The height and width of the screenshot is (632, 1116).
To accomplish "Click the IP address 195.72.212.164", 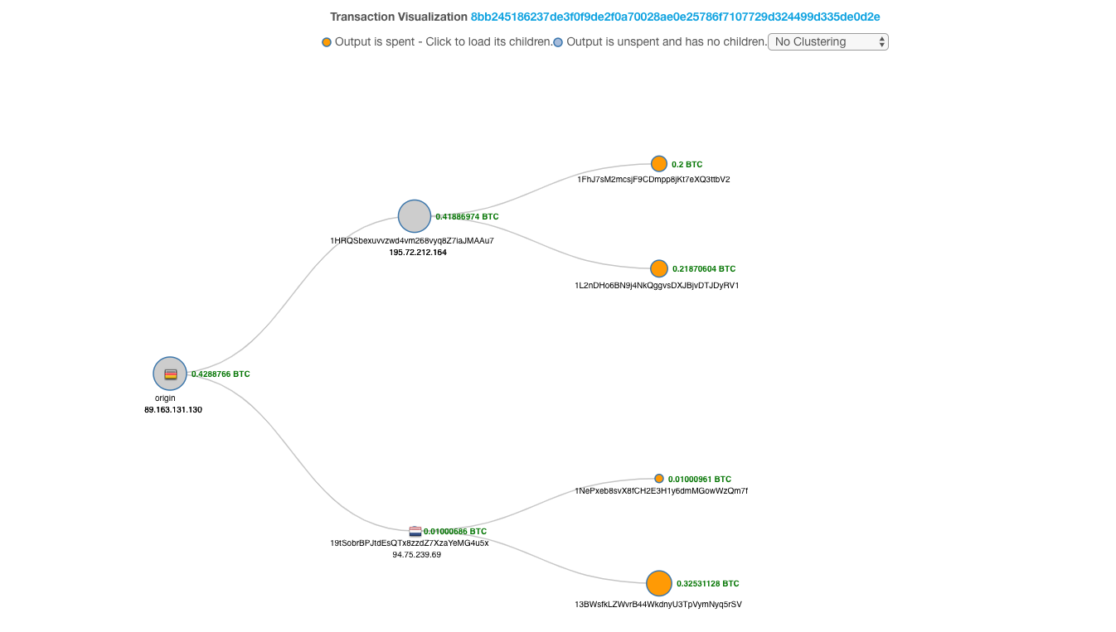I will point(418,252).
